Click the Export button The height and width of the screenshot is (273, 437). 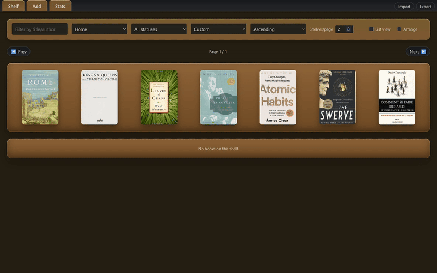pos(426,7)
